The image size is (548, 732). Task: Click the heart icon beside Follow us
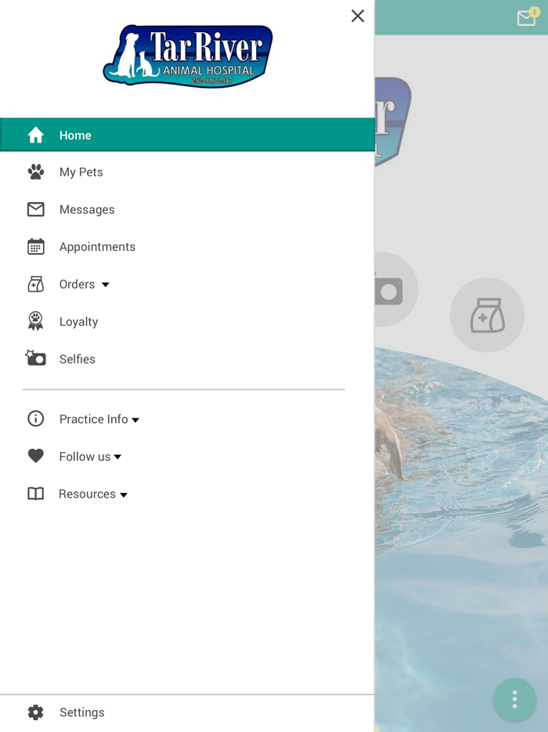[35, 455]
